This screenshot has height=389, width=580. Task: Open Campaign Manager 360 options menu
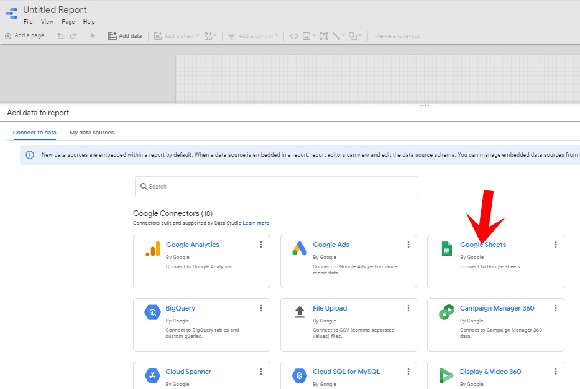(556, 308)
